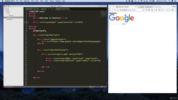Click the Google logo image on page

pos(121,18)
